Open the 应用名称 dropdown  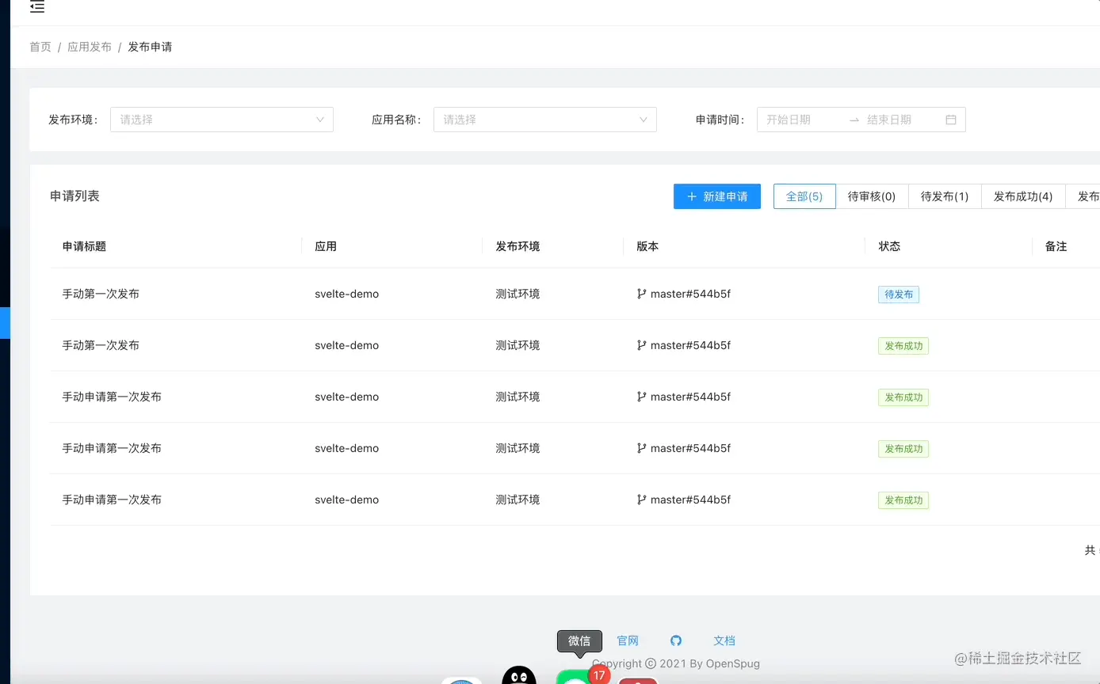544,119
